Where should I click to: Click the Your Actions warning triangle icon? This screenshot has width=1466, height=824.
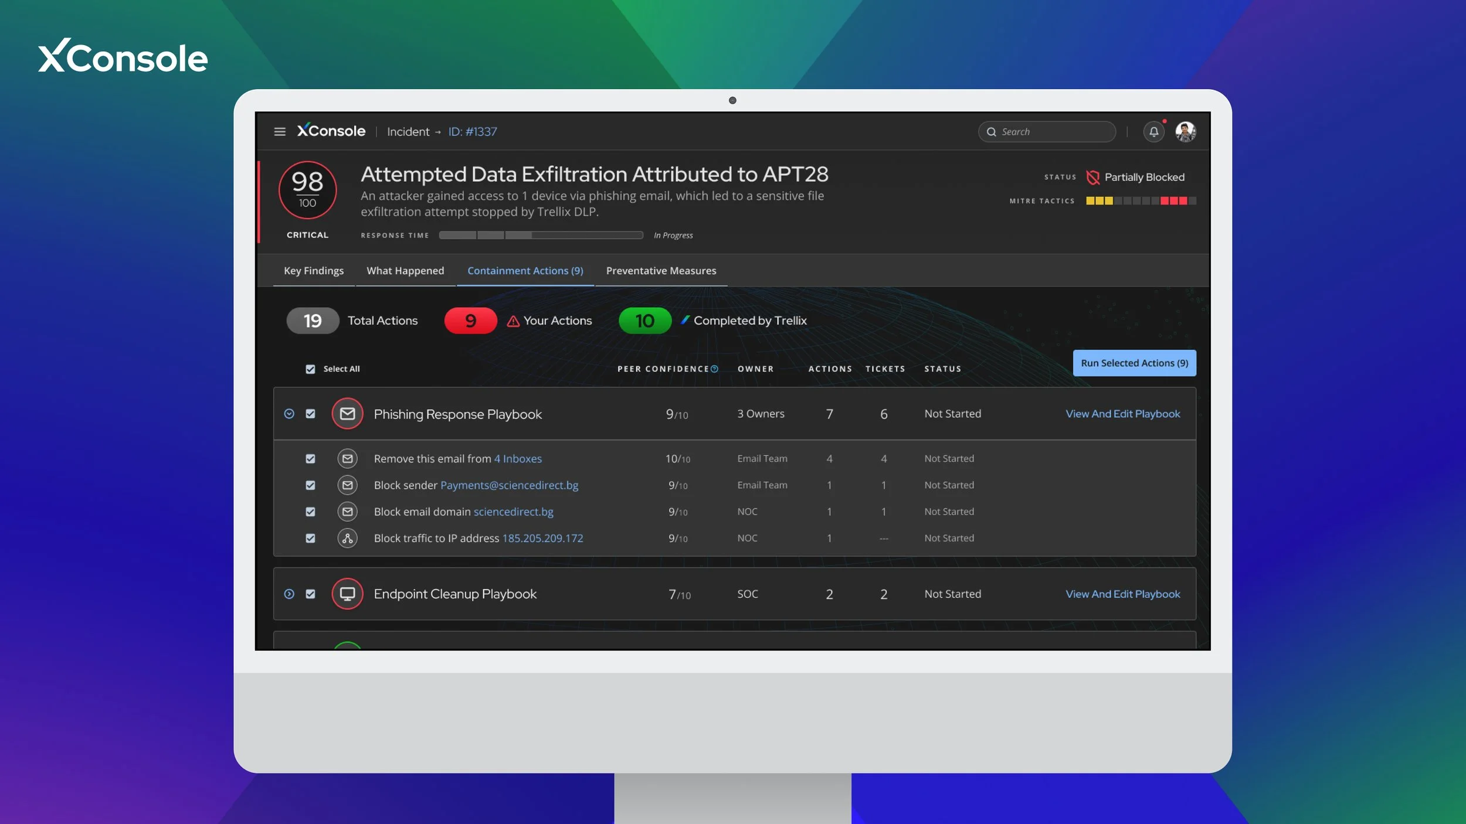513,321
